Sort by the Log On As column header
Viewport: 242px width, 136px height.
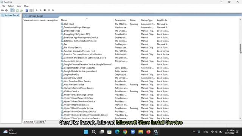(x=163, y=20)
